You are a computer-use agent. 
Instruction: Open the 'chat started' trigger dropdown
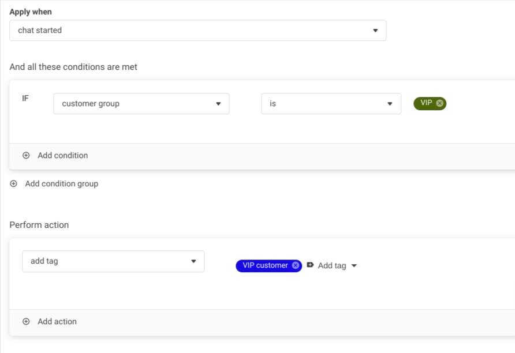click(191, 31)
